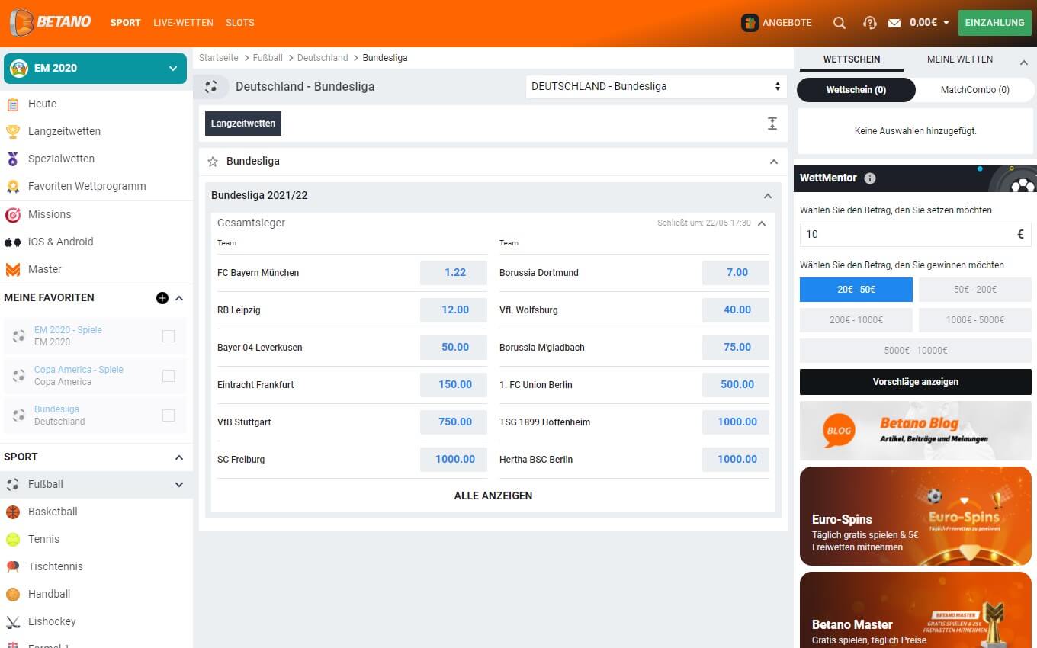Bet on Borussia Dortmund at 7.00
This screenshot has width=1037, height=648.
[x=736, y=273]
